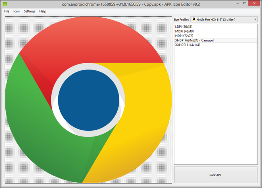Click the Chrome icon preview image
The image size is (262, 188).
[x=88, y=100]
